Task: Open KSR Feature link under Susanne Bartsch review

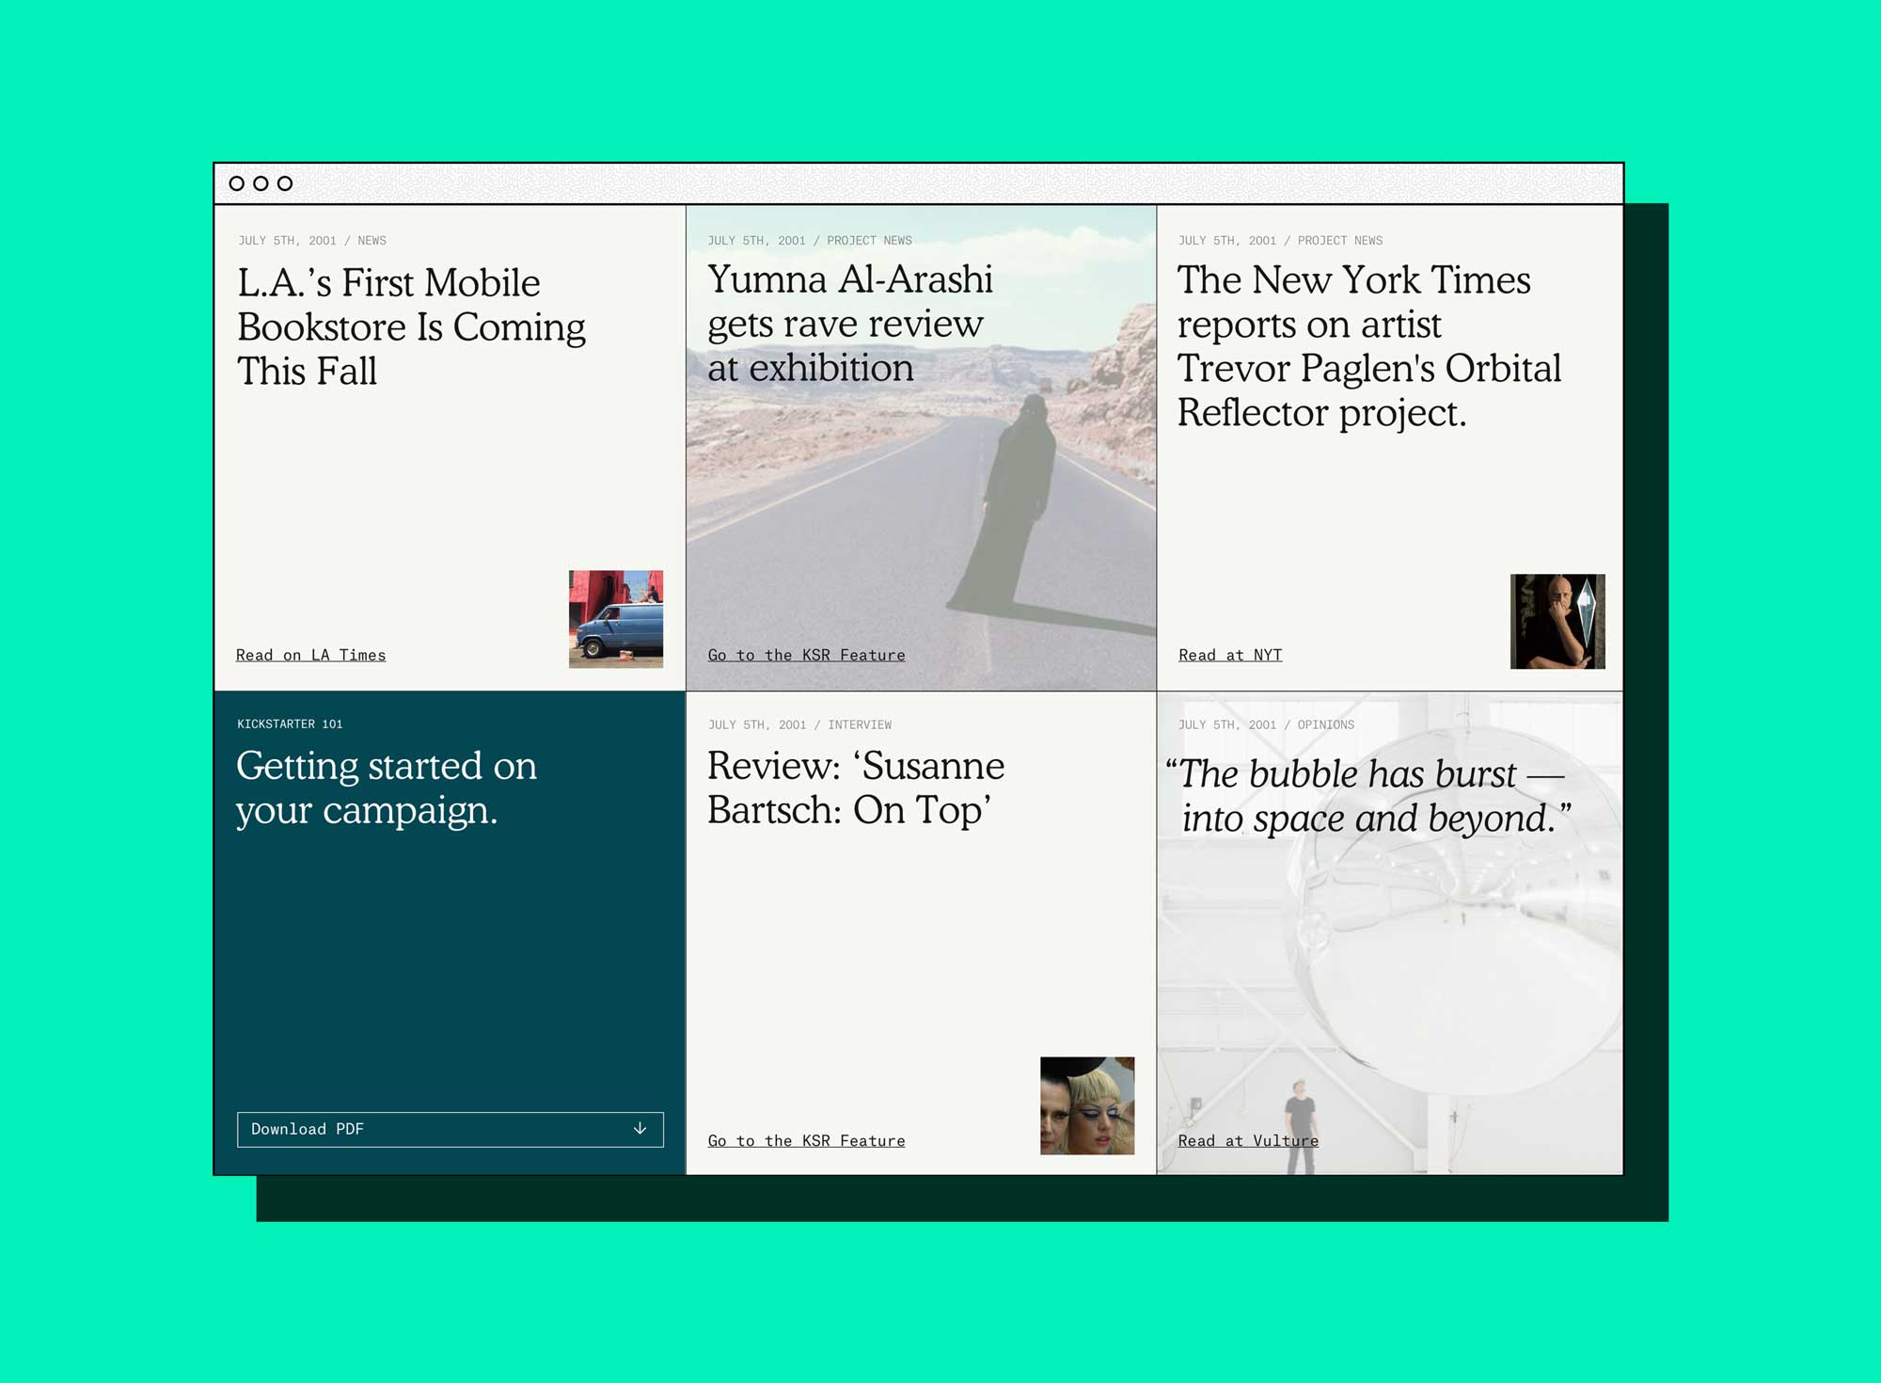Action: (806, 1140)
